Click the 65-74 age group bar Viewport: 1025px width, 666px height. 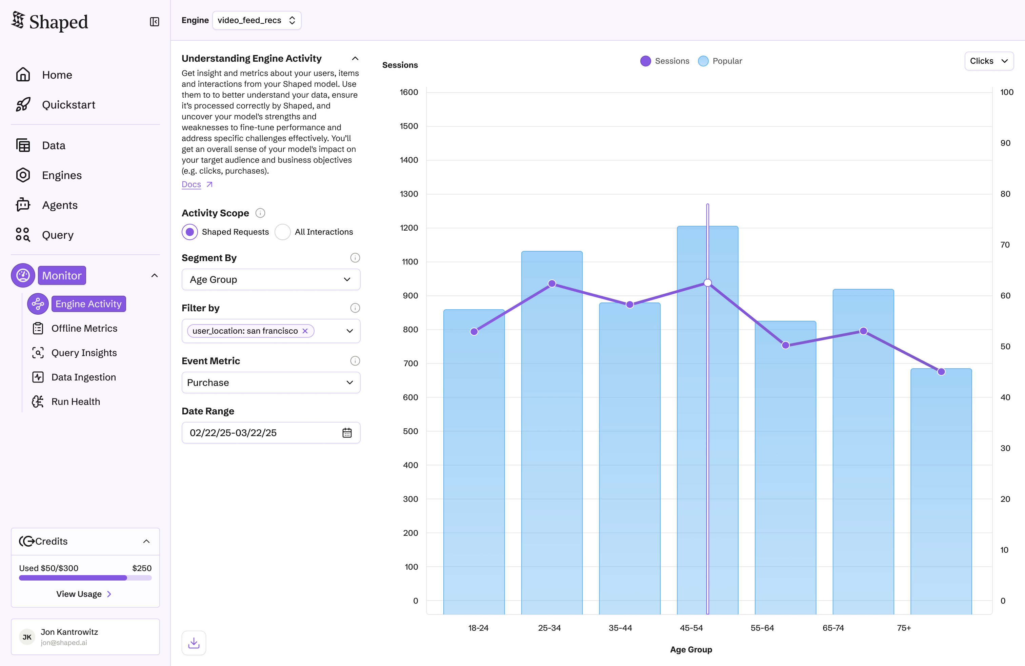(863, 451)
